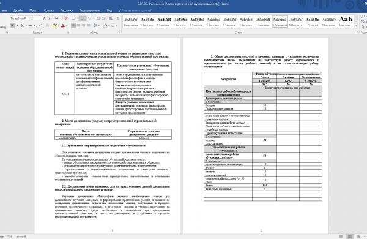367x239 pixels.
Task: Open the font name combo box
Action: tap(19, 18)
